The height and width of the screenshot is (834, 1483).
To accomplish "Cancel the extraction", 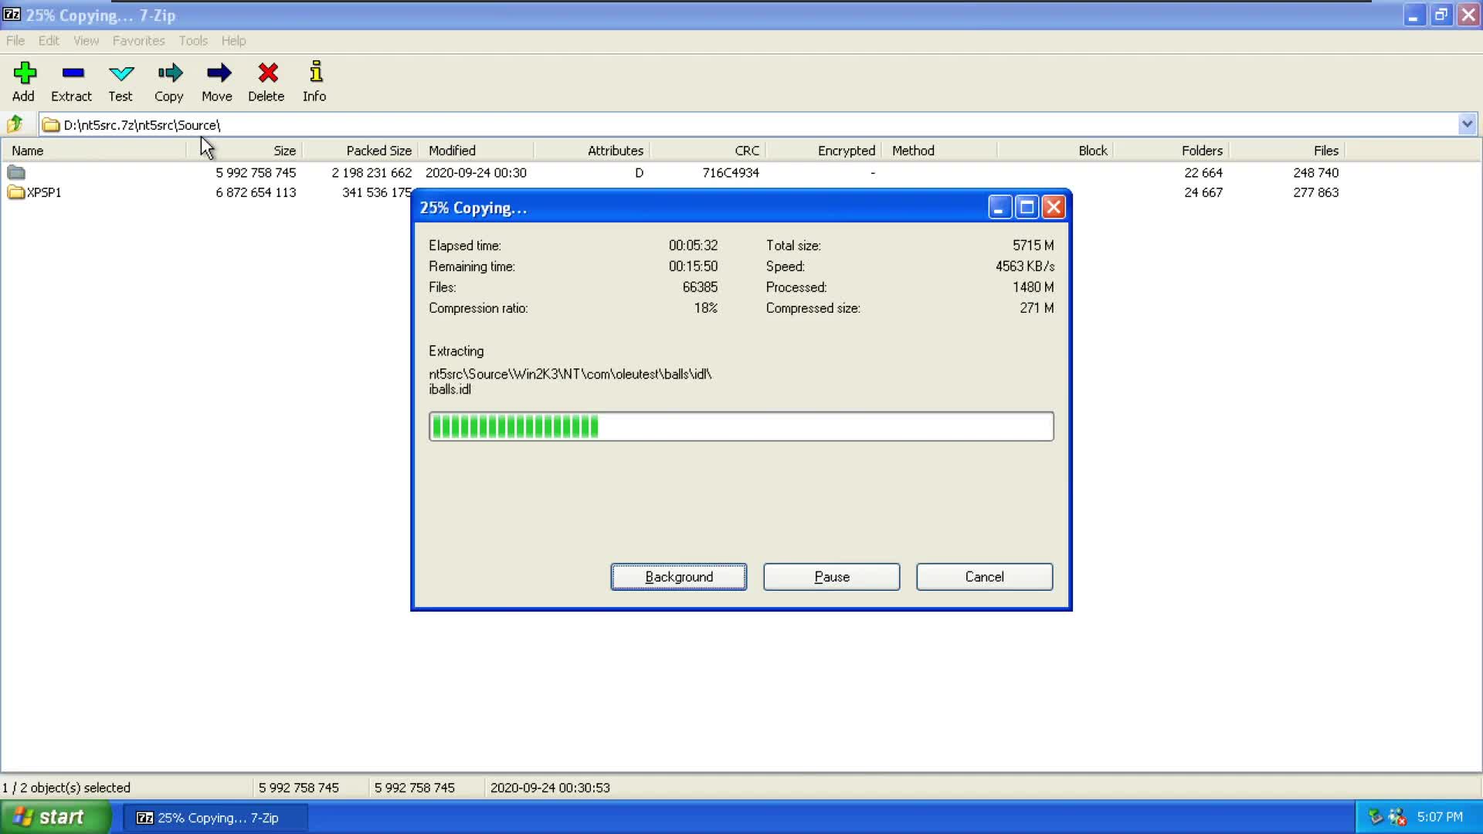I will pos(984,577).
